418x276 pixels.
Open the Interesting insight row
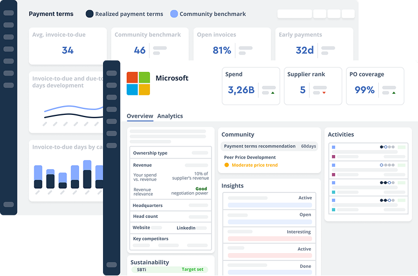(269, 235)
